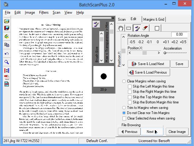Click Save & Load Previous button
Viewport: 194px width, 146px height.
point(149,72)
